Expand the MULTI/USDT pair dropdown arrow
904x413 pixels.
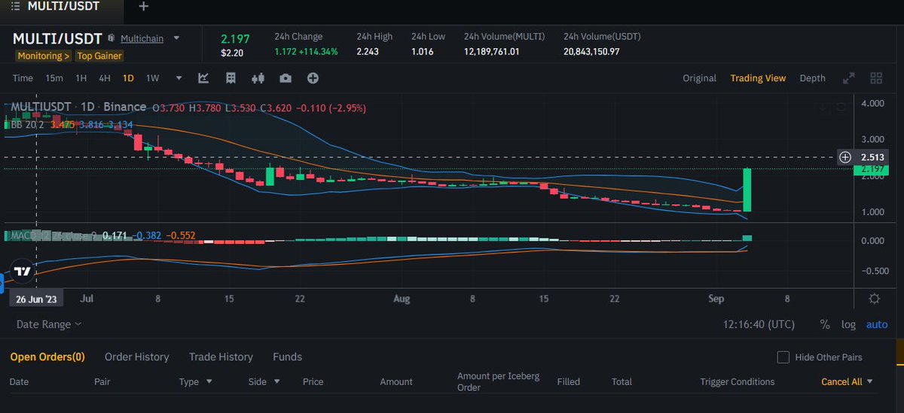177,38
